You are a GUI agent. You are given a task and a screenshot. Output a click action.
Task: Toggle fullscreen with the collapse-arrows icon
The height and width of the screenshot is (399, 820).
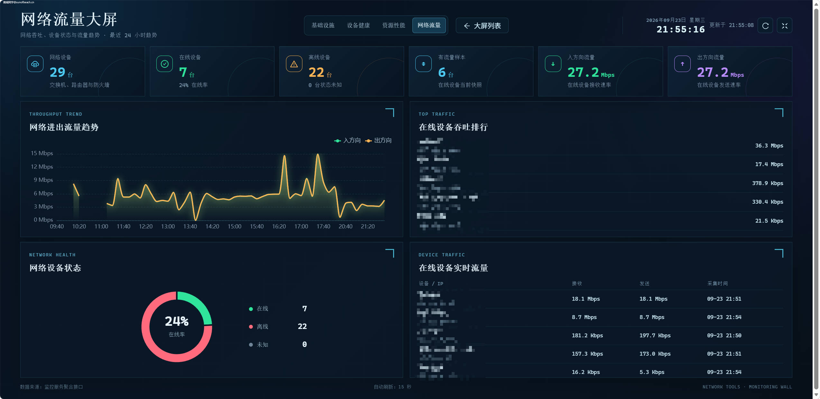coord(784,26)
